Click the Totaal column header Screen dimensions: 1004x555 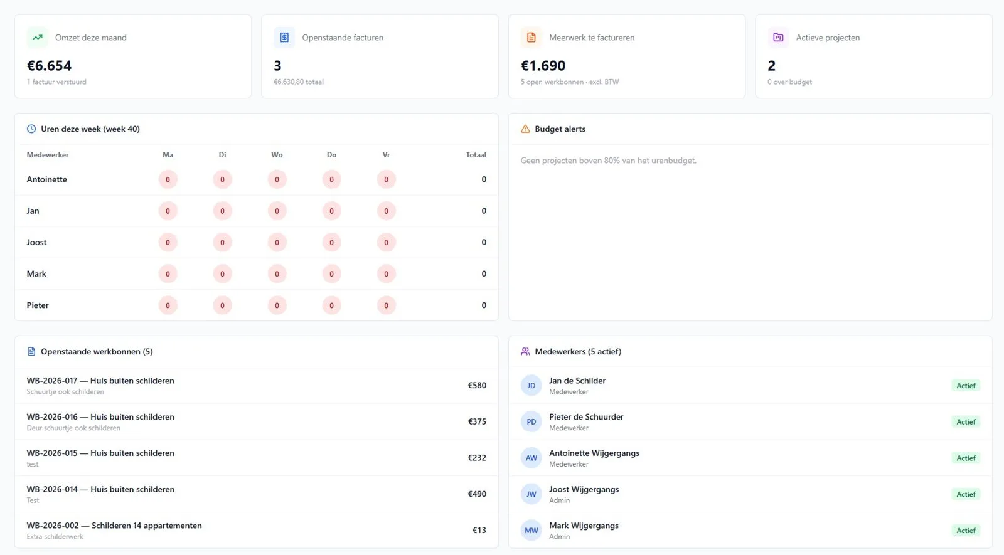[476, 155]
